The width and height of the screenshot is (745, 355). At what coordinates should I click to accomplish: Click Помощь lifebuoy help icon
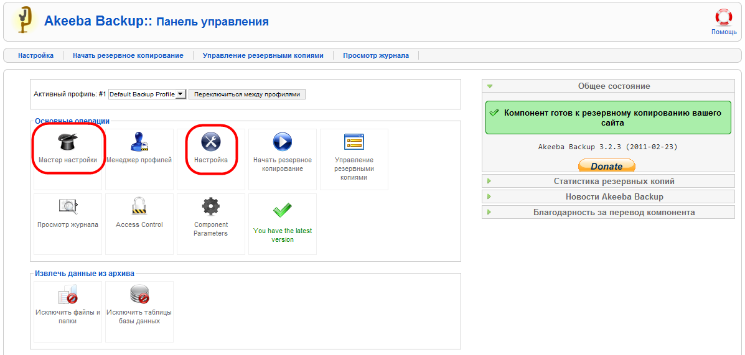(x=724, y=18)
